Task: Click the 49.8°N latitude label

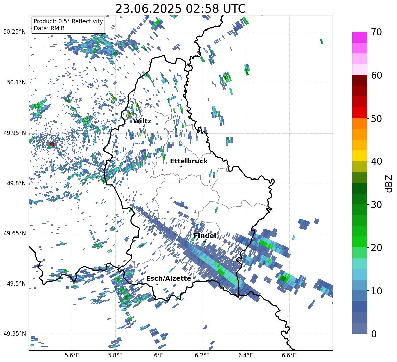Action: (x=16, y=183)
